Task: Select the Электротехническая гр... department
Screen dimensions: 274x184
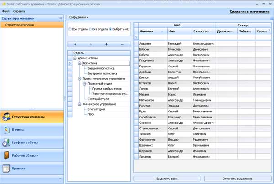Action: point(110,94)
